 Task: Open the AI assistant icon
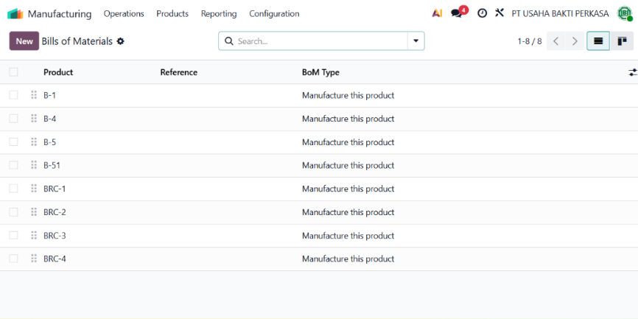coord(437,13)
